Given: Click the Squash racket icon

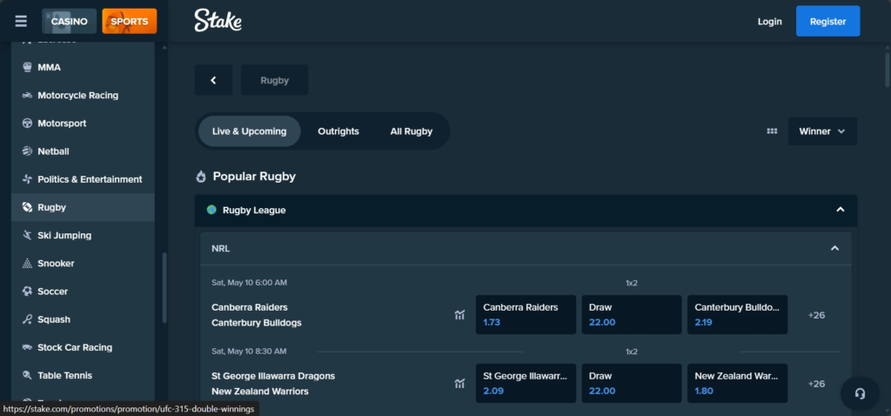Looking at the screenshot, I should (27, 319).
